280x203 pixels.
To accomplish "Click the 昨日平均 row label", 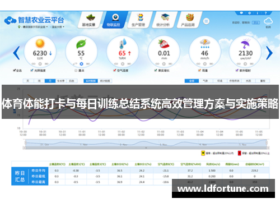I will pyautogui.click(x=39, y=170).
